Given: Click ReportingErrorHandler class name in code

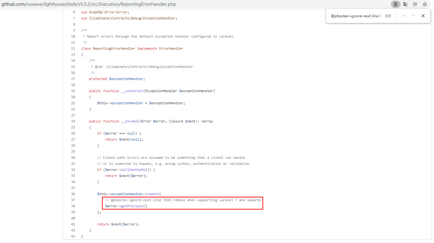Looking at the screenshot, I should [x=114, y=48].
